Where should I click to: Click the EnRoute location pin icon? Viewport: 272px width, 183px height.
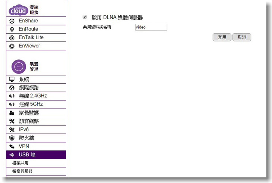pos(12,29)
